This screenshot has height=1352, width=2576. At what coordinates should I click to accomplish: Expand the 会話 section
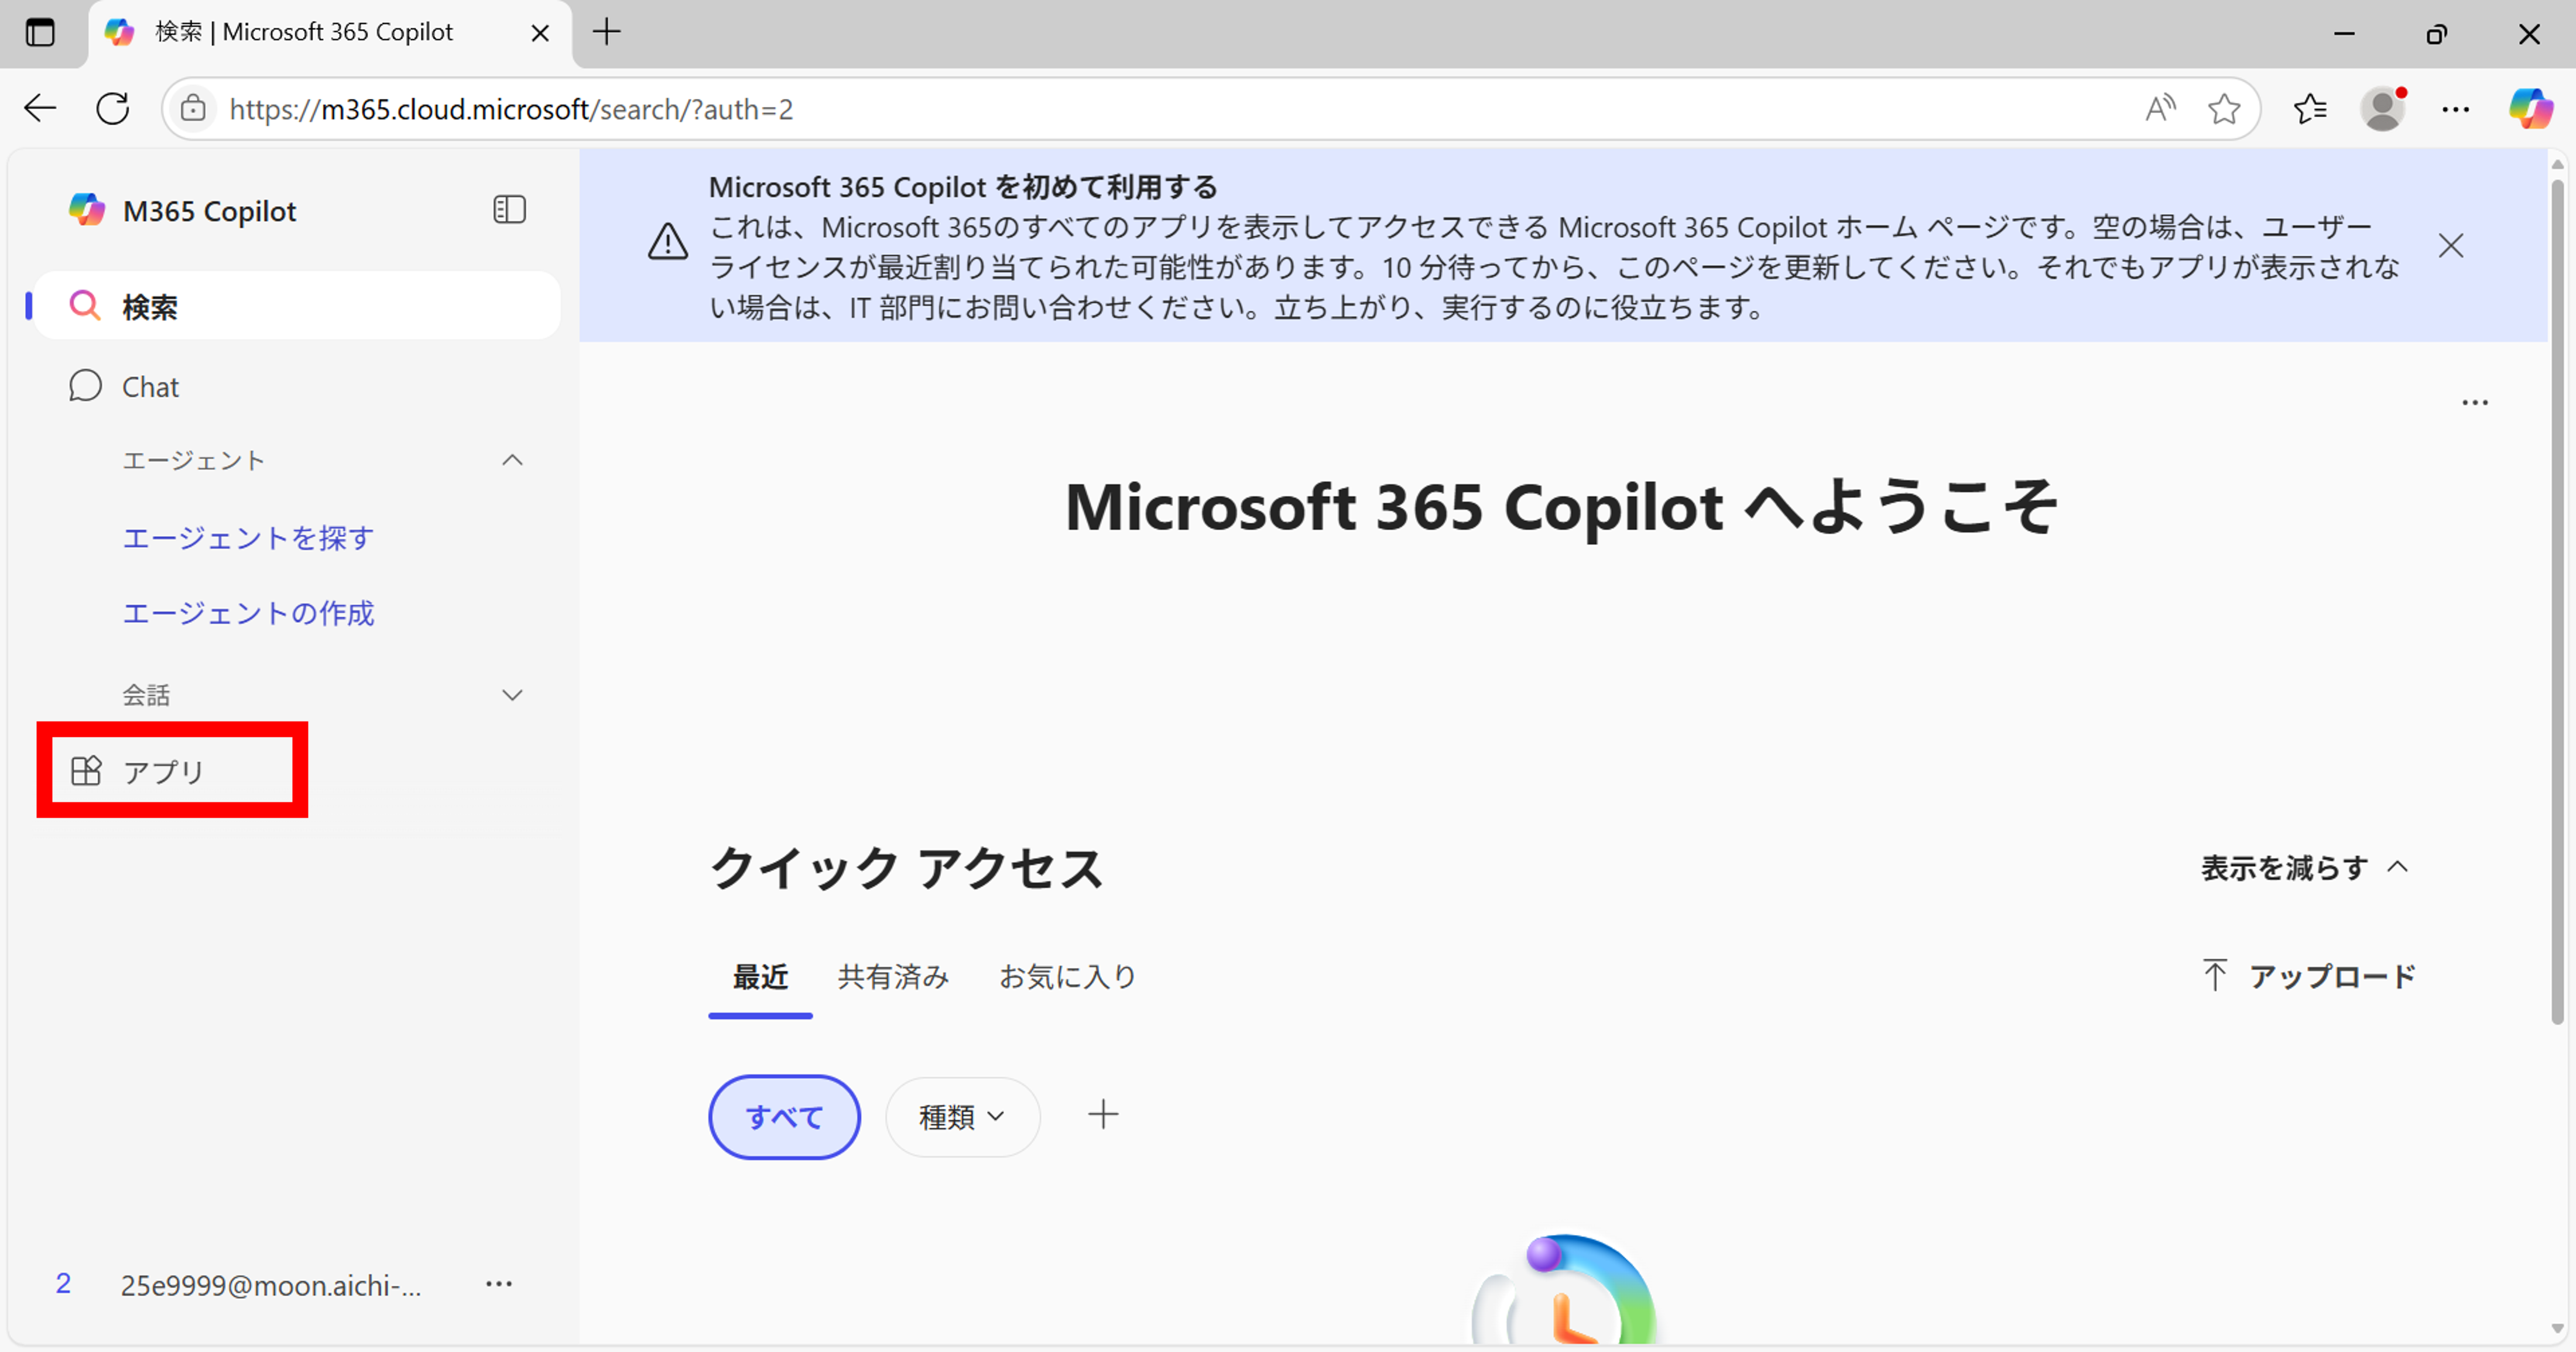513,694
